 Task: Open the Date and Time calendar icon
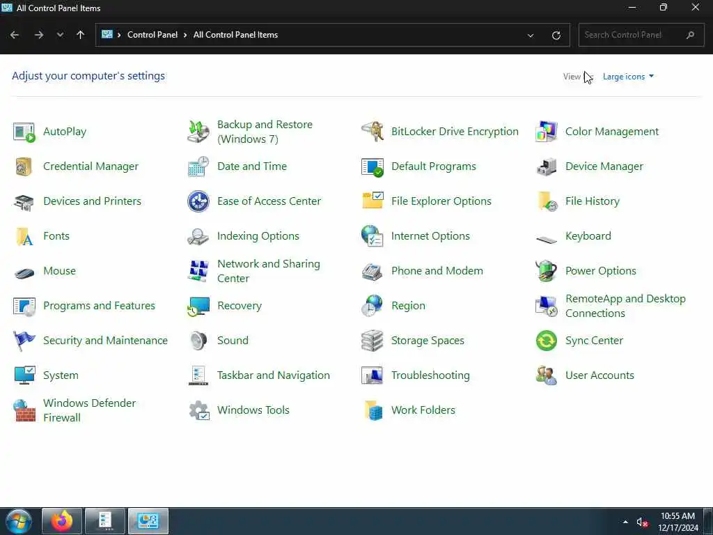[x=198, y=166]
